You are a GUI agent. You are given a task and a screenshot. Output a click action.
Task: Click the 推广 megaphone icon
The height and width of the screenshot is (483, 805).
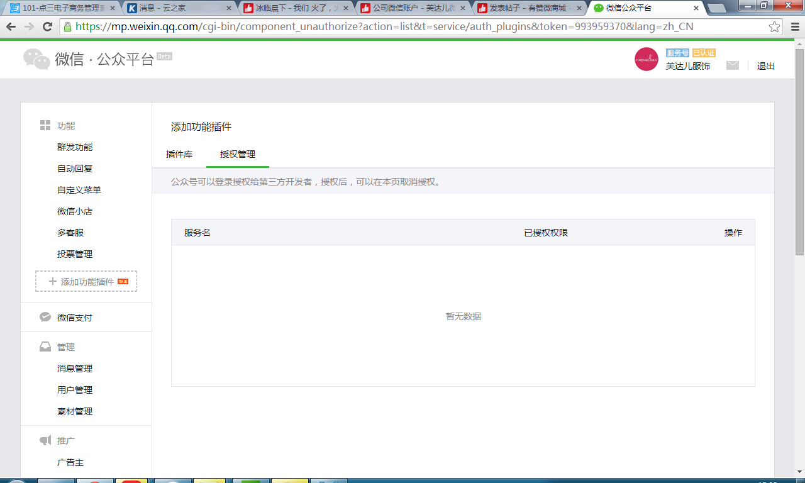click(45, 440)
